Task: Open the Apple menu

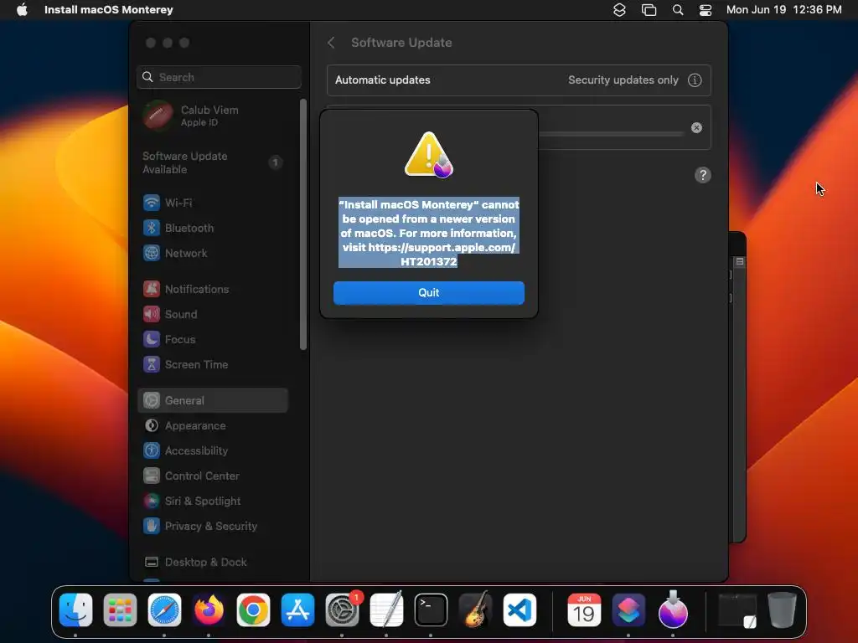Action: (x=22, y=10)
